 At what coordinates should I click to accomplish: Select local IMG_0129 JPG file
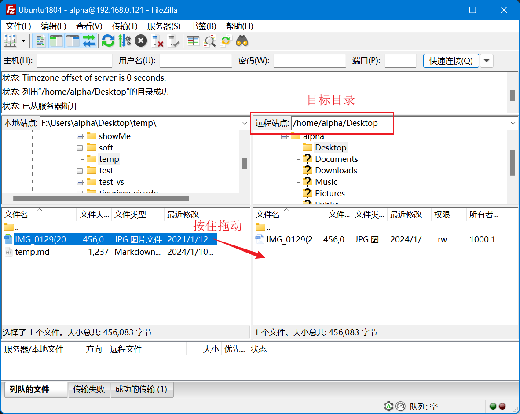[110, 239]
